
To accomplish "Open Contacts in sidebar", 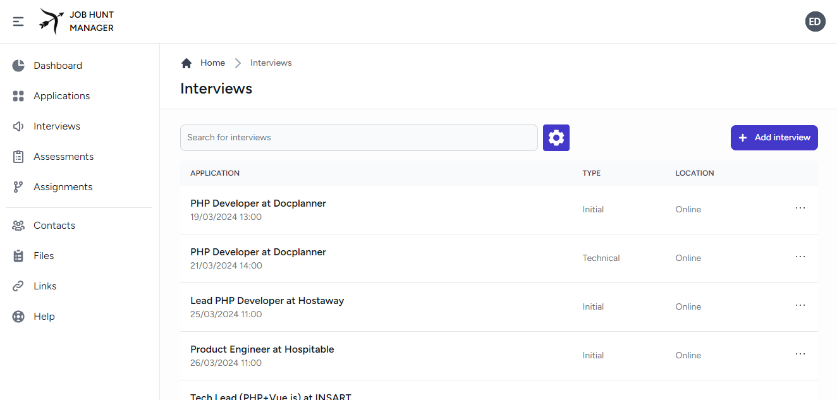I will pos(79,226).
